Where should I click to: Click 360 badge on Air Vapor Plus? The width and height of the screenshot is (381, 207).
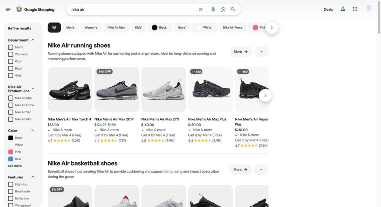pos(243,72)
